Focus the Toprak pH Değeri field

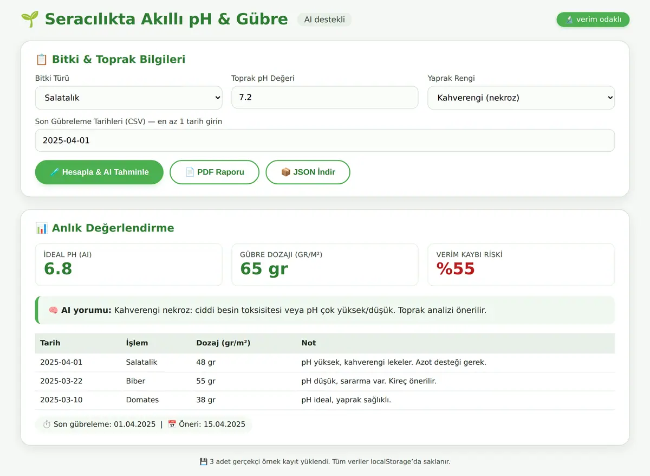(x=325, y=98)
